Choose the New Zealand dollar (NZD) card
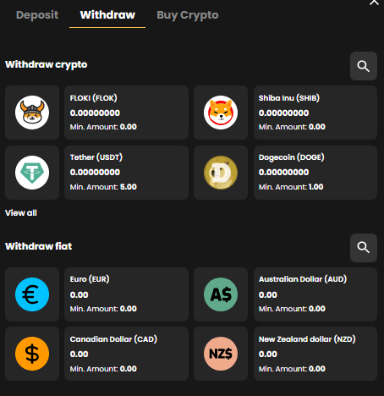Viewport: 384px width, 396px height. click(315, 354)
